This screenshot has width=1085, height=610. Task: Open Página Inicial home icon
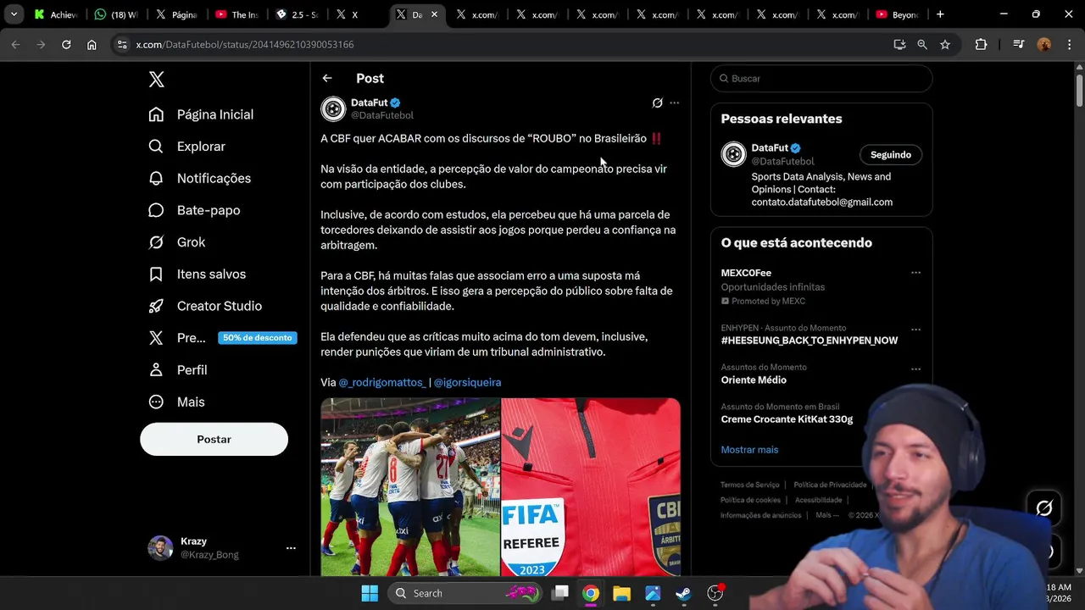(x=156, y=114)
